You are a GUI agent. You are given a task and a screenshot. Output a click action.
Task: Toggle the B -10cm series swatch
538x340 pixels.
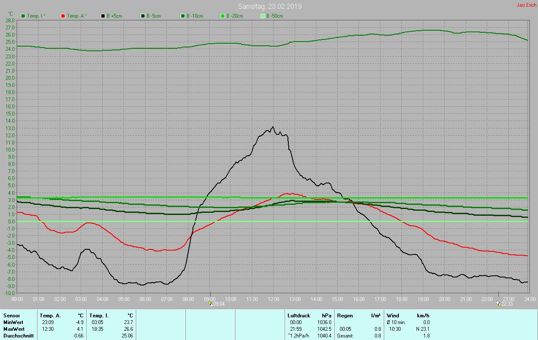(183, 16)
